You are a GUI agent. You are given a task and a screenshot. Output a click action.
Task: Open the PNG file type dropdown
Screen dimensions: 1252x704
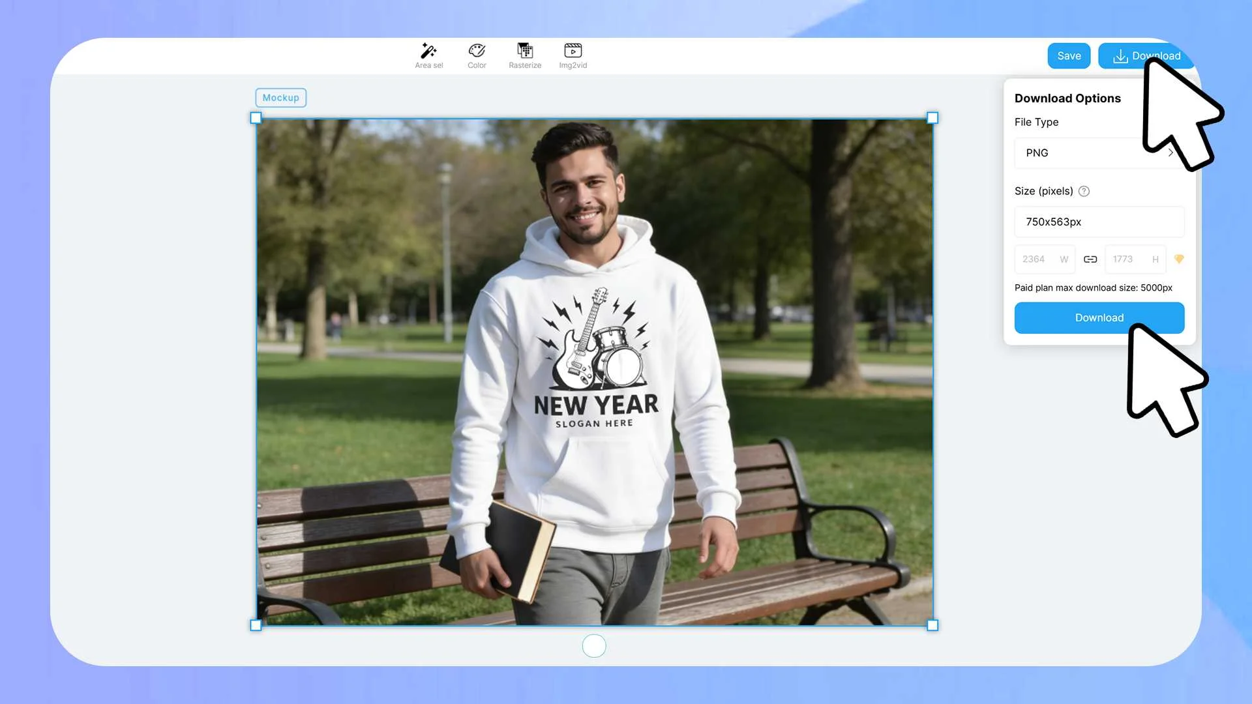[x=1099, y=153]
